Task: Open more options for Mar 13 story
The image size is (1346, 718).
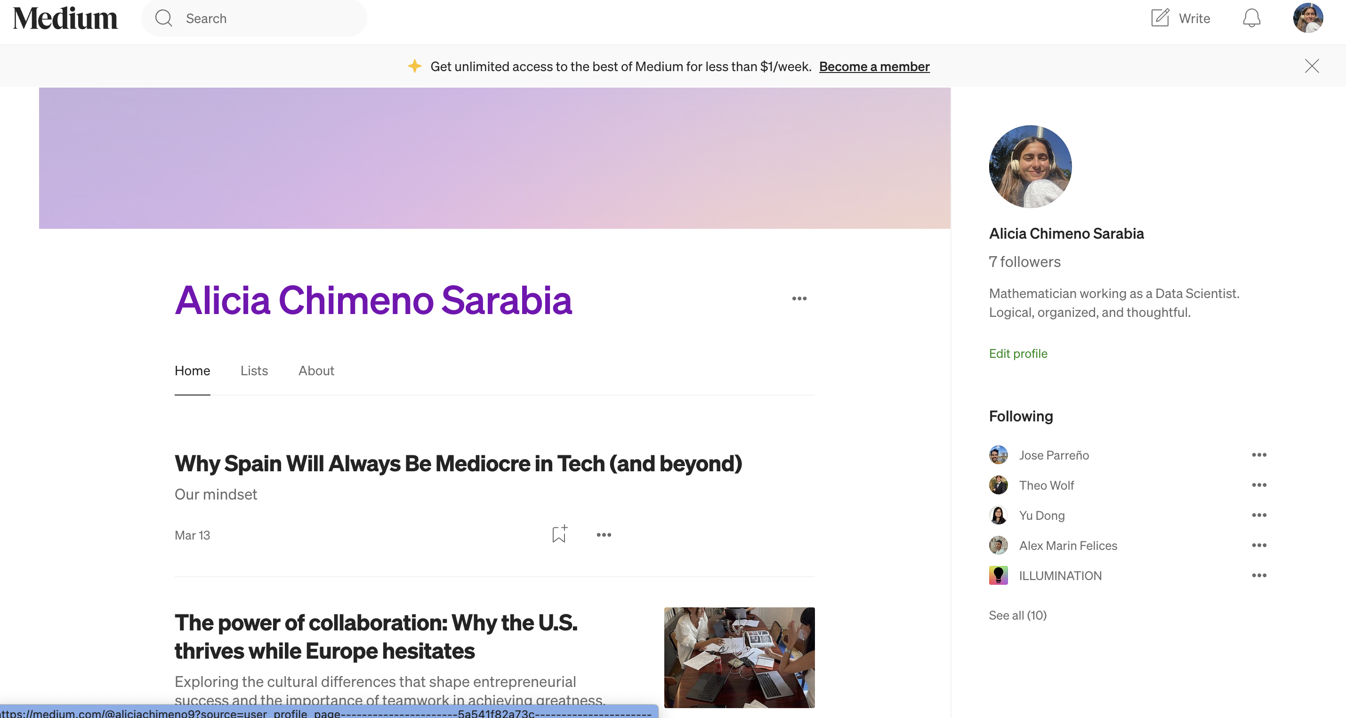Action: click(604, 534)
